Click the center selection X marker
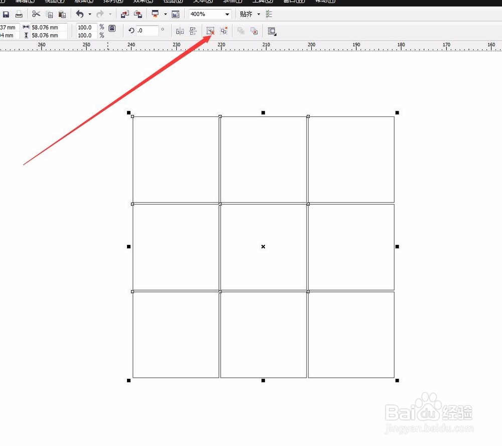Image resolution: width=502 pixels, height=446 pixels. coord(263,246)
